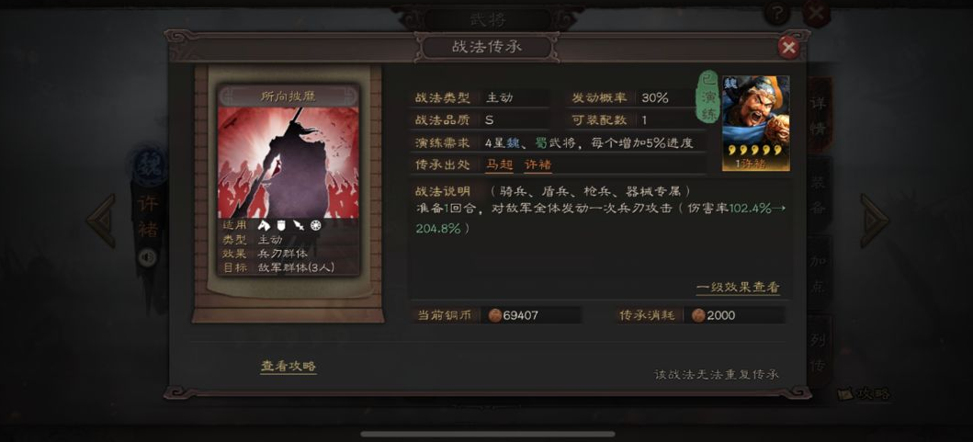Screen dimensions: 973x442
Task: Click the help question mark icon
Action: click(x=777, y=13)
